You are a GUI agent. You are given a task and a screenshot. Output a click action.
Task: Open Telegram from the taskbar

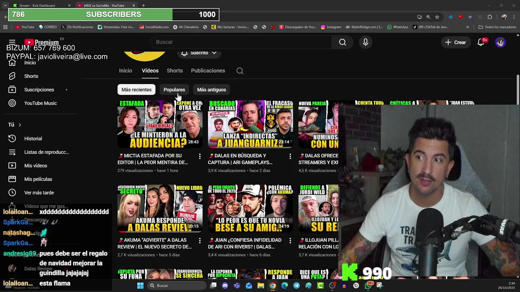click(x=297, y=286)
